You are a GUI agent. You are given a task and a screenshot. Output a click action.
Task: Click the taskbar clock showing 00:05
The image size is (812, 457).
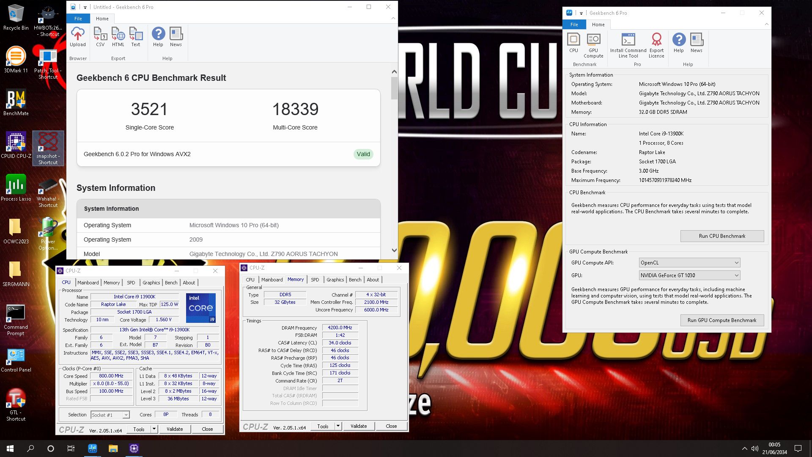(774, 449)
